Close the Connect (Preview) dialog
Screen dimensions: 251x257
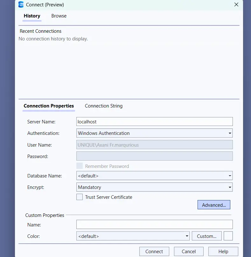pyautogui.click(x=236, y=4)
